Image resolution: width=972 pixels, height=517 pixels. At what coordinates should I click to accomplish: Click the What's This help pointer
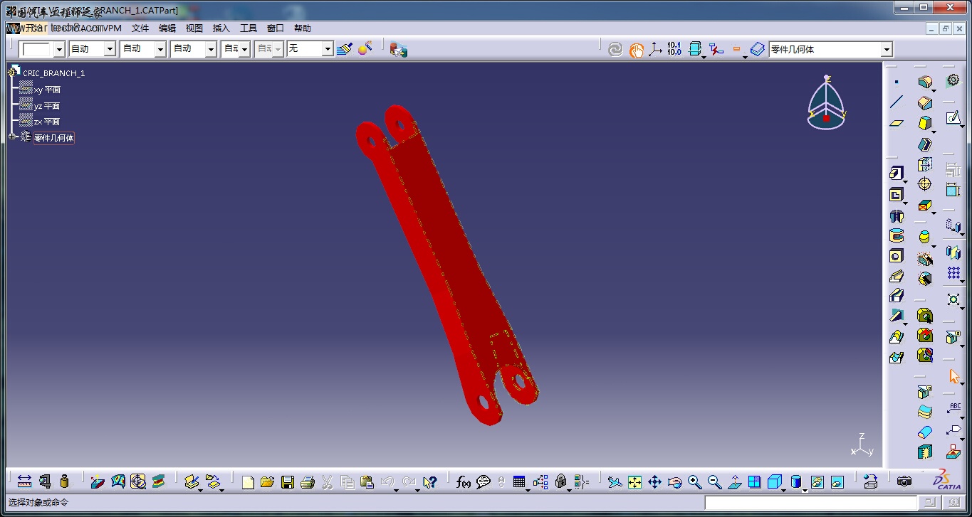429,482
